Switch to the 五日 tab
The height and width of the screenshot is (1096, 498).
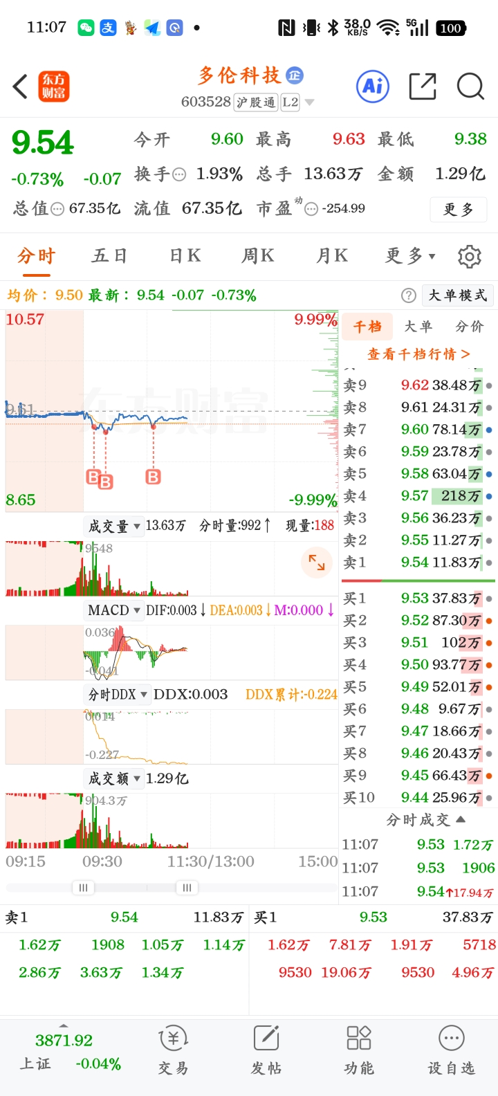click(x=110, y=256)
